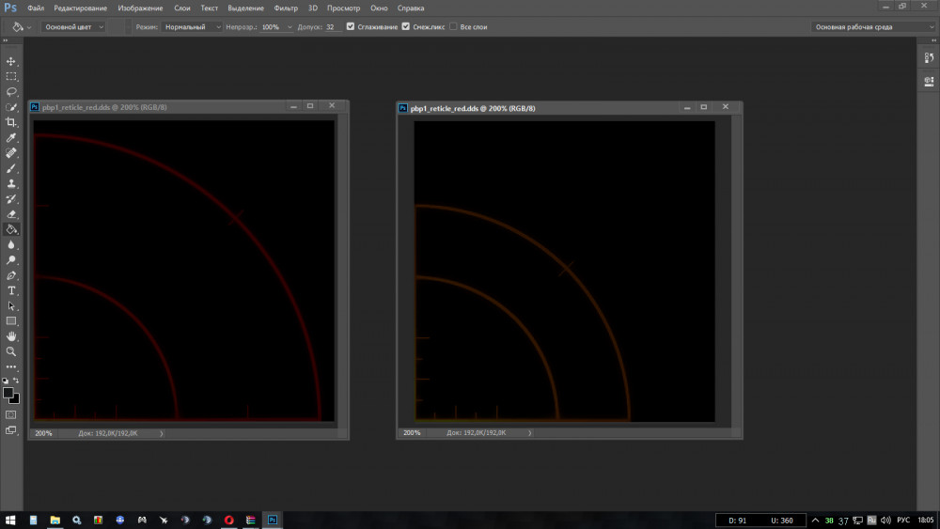Enable the Все слои checkbox
940x529 pixels.
click(x=454, y=27)
